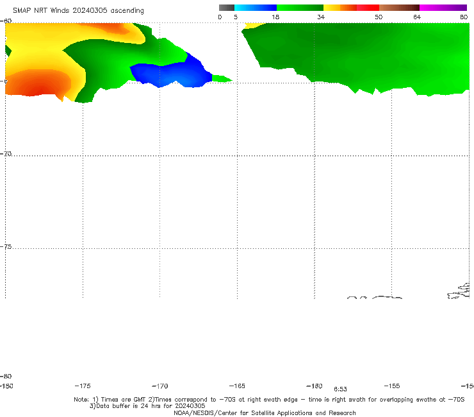Click the longitude label '-155'

[392, 386]
